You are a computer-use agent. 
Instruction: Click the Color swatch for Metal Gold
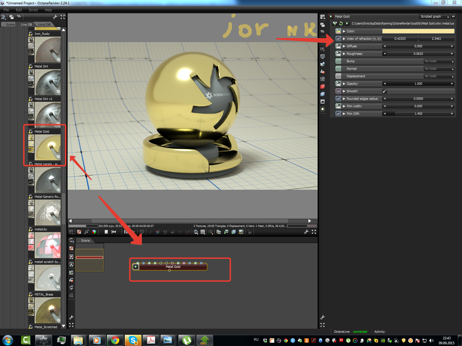pos(418,31)
